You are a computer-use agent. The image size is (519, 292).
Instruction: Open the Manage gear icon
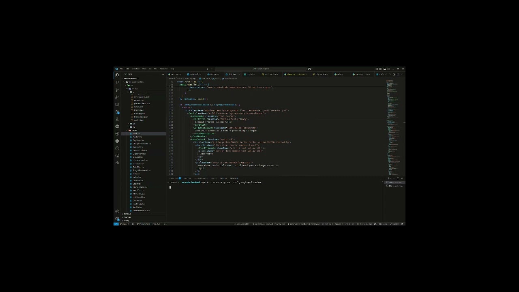pyautogui.click(x=117, y=219)
